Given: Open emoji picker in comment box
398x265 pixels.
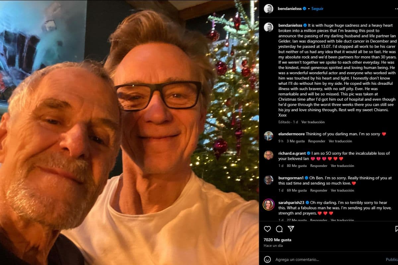Looking at the screenshot, I should click(267, 259).
